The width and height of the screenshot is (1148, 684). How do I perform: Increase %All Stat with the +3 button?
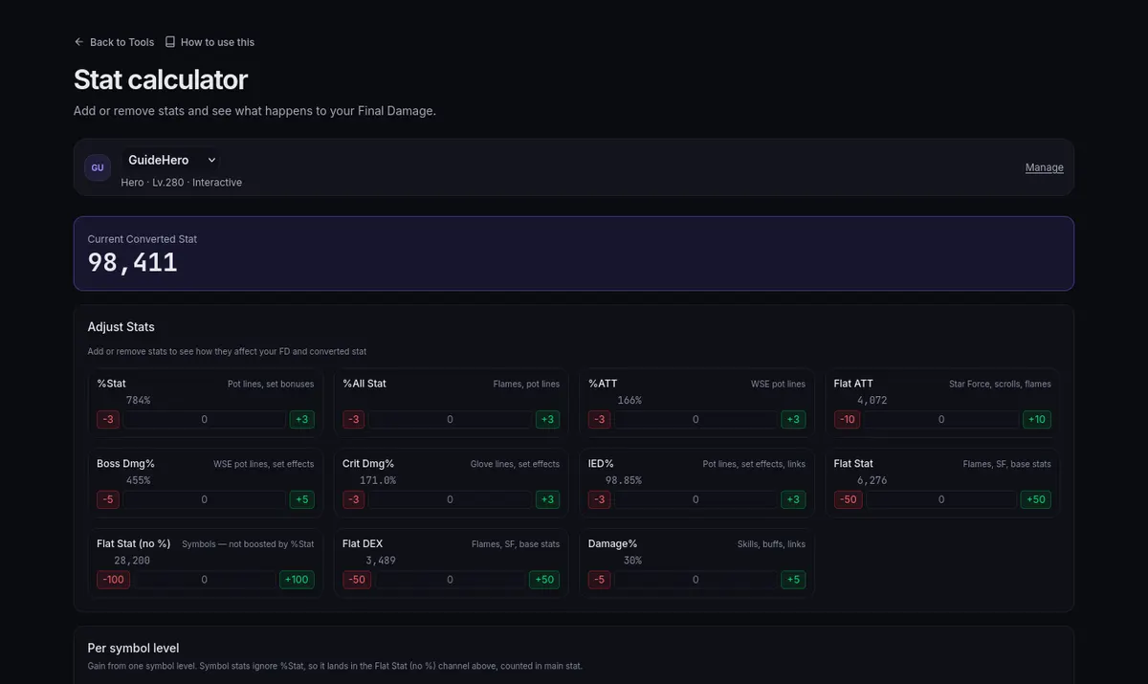(547, 419)
